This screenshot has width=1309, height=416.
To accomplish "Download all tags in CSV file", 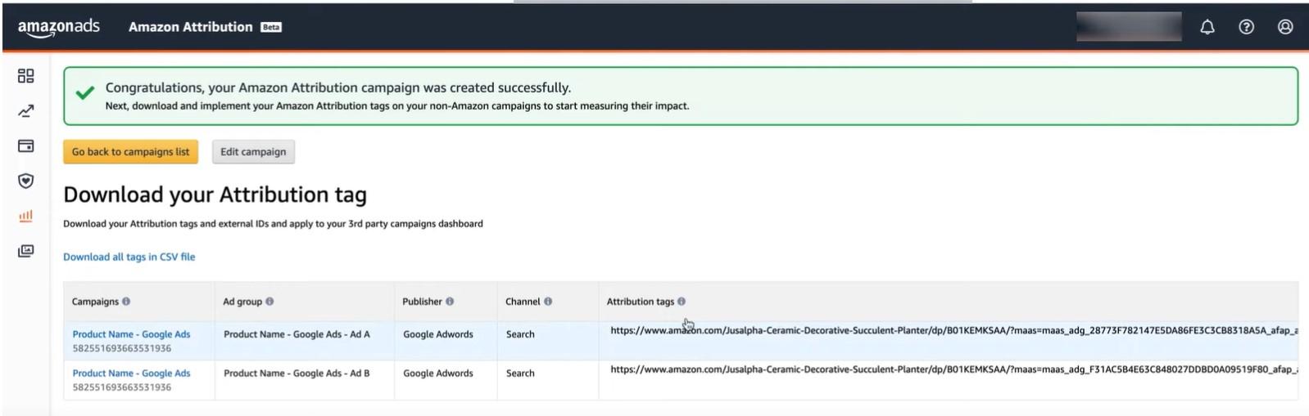I will click(129, 257).
